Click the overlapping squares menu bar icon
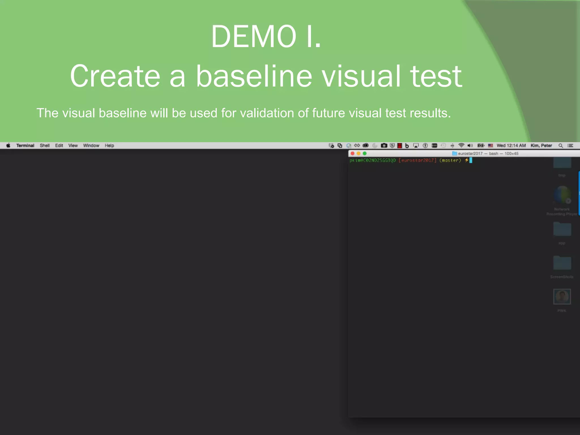The height and width of the screenshot is (435, 580). (x=340, y=145)
